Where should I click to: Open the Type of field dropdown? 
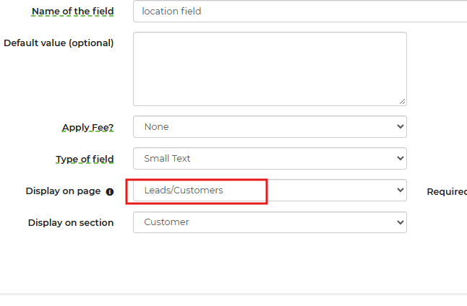[270, 159]
